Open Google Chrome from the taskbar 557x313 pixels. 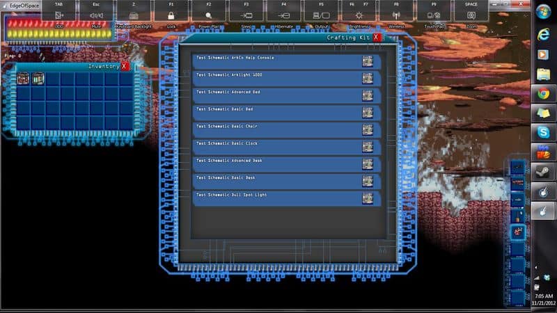(x=544, y=94)
